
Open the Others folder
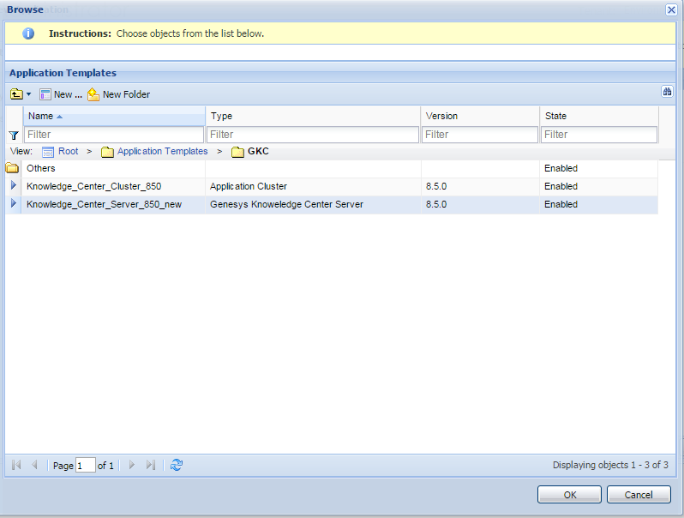click(x=41, y=168)
